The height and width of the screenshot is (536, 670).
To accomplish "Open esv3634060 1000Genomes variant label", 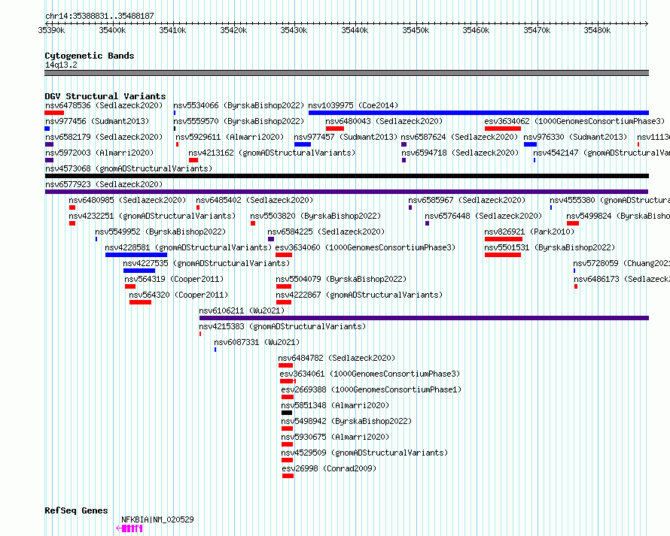I will pyautogui.click(x=365, y=247).
